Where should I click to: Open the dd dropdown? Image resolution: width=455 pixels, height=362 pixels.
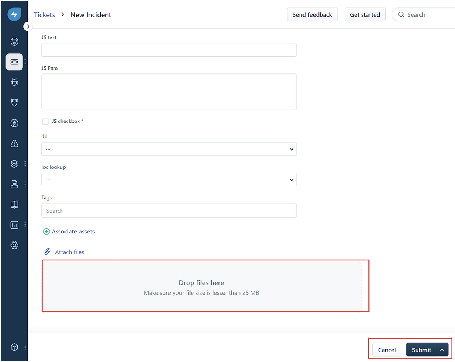tap(169, 149)
